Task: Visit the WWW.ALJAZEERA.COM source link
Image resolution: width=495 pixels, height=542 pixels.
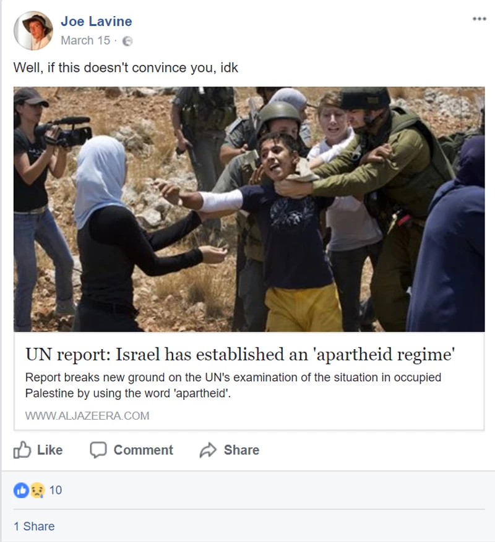Action: coord(87,415)
